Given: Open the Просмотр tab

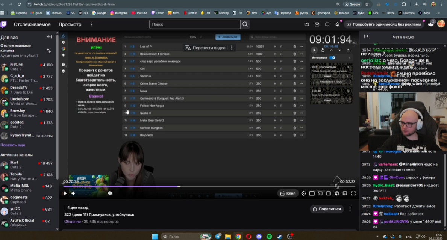Looking at the screenshot, I should (x=70, y=24).
